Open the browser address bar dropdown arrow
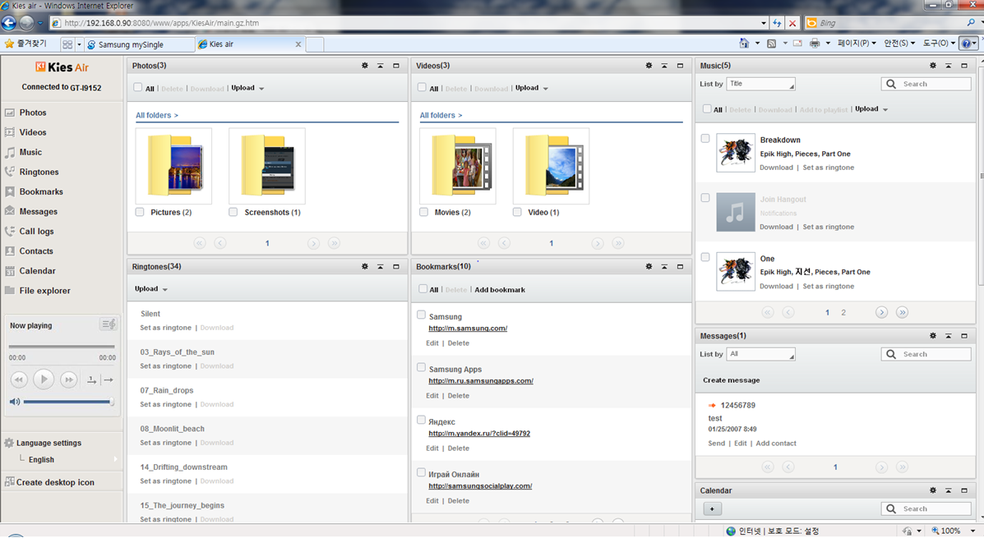984x538 pixels. pyautogui.click(x=763, y=23)
